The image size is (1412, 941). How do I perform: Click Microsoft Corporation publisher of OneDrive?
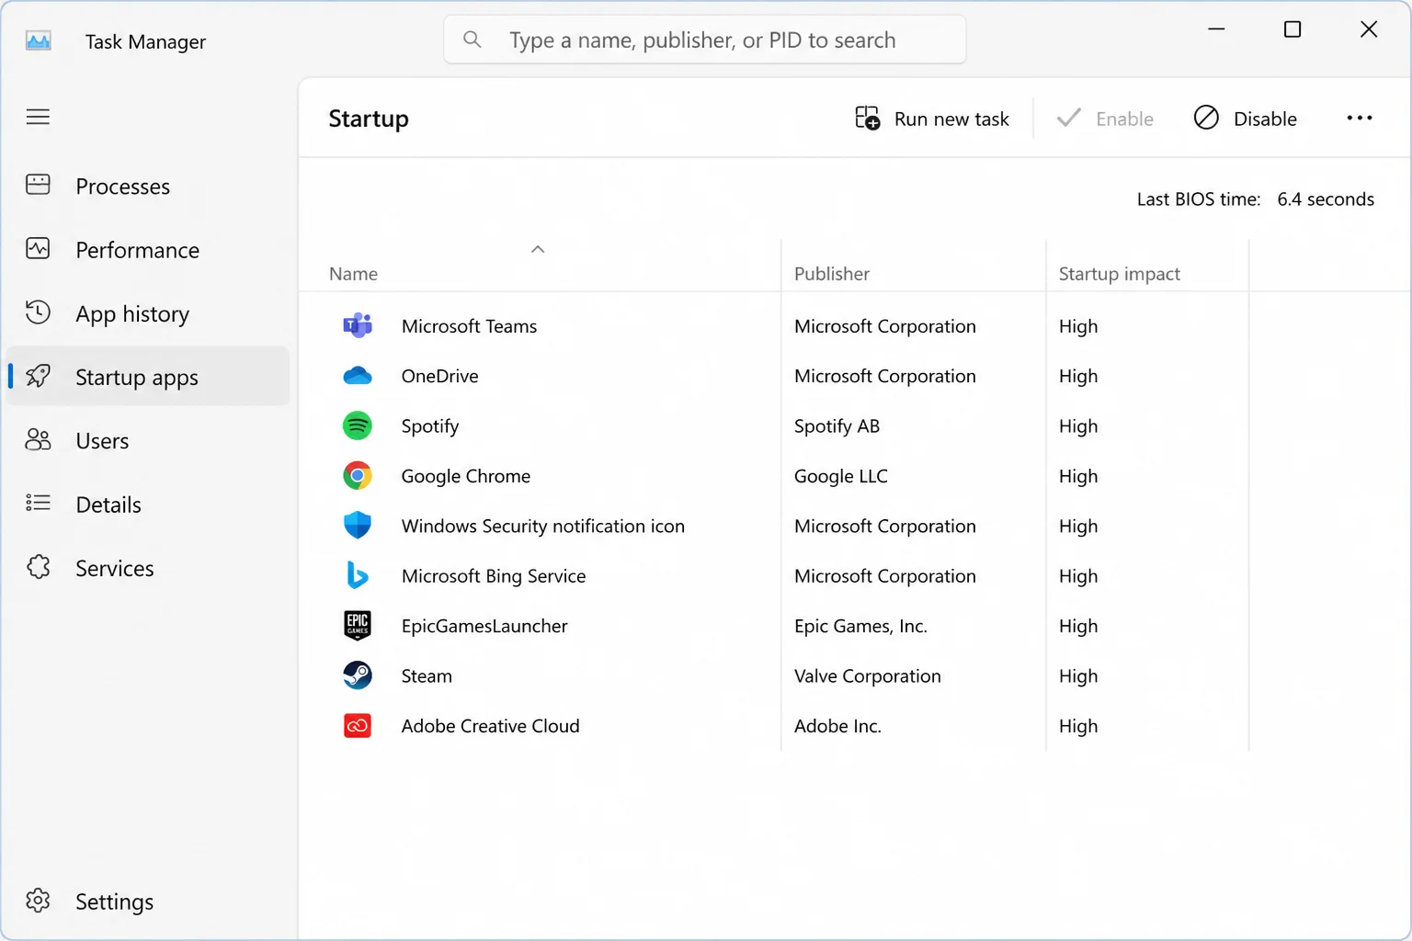885,376
